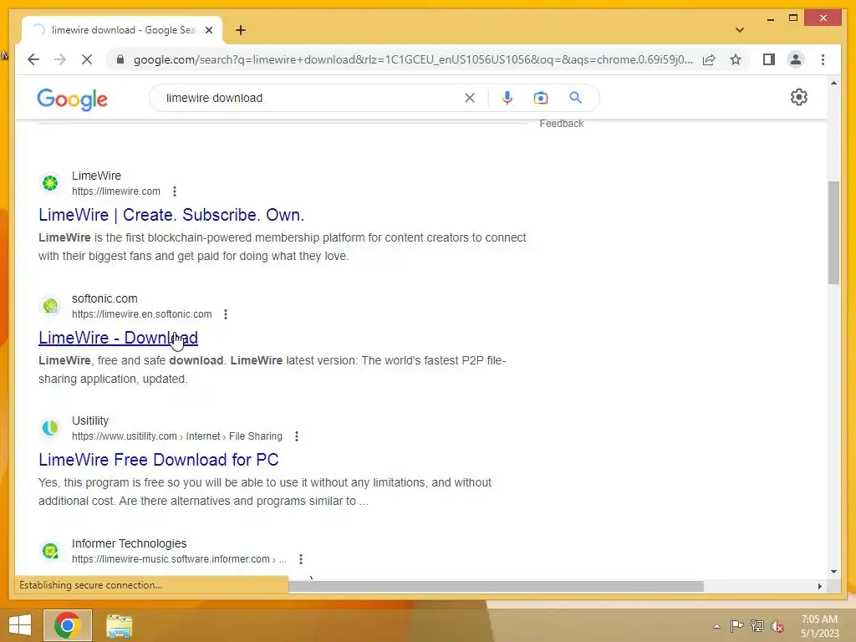The height and width of the screenshot is (642, 856).
Task: Open Google quick settings gear
Action: (x=798, y=97)
